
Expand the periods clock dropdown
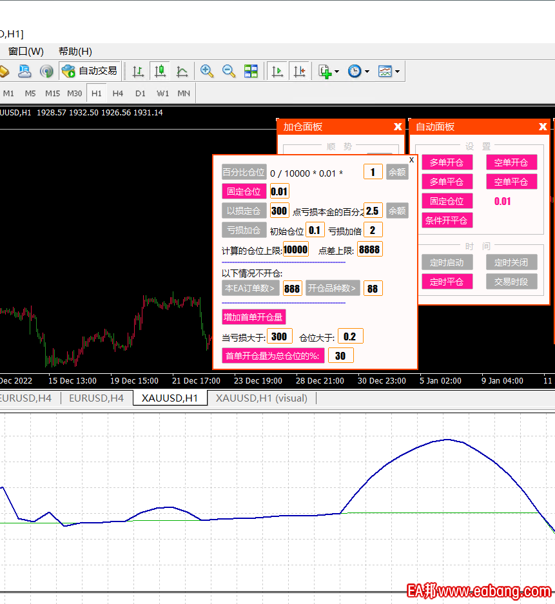(359, 72)
